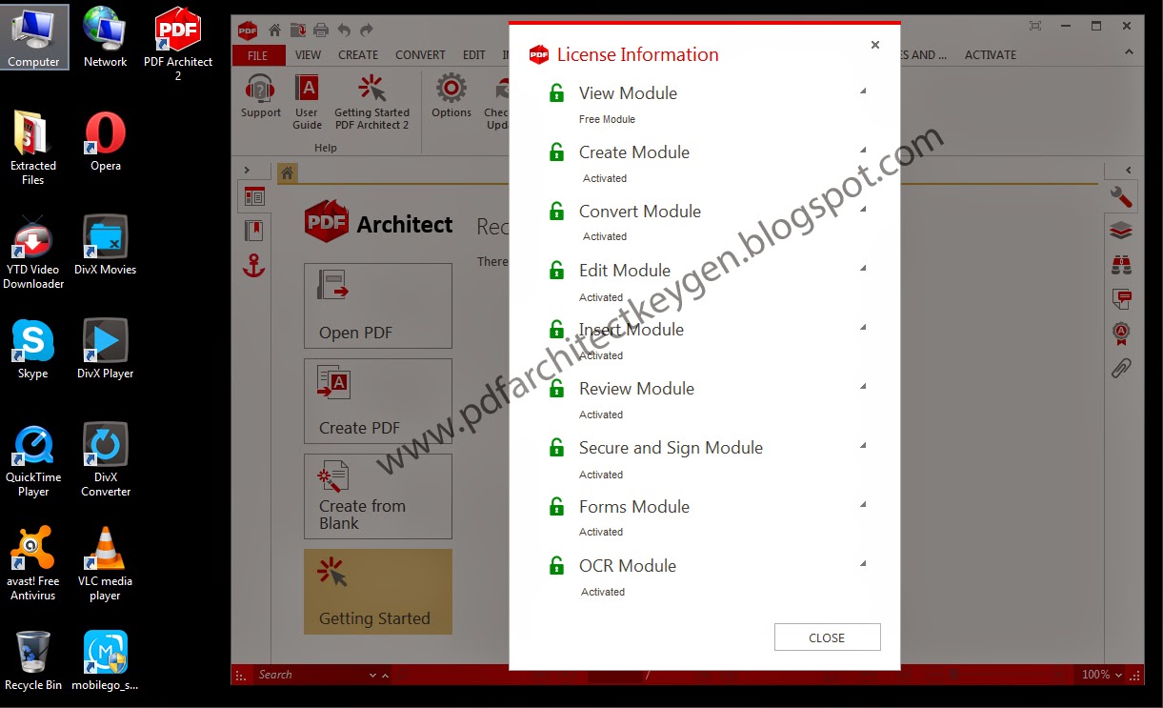This screenshot has width=1163, height=708.
Task: Expand the Insert Module details triangle
Action: [x=863, y=328]
